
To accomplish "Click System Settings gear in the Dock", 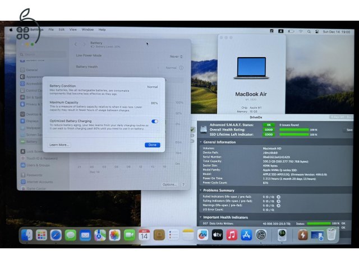I will pyautogui.click(x=261, y=235).
